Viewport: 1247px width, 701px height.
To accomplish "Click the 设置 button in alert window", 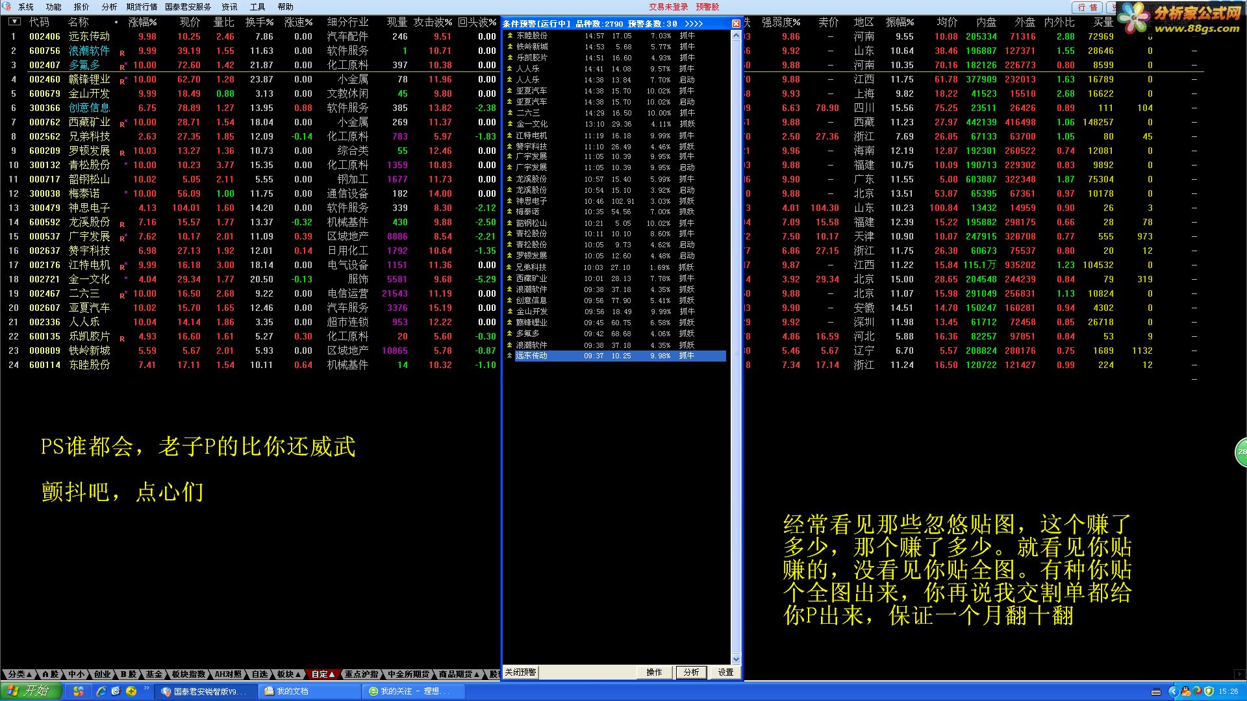I will pyautogui.click(x=725, y=672).
